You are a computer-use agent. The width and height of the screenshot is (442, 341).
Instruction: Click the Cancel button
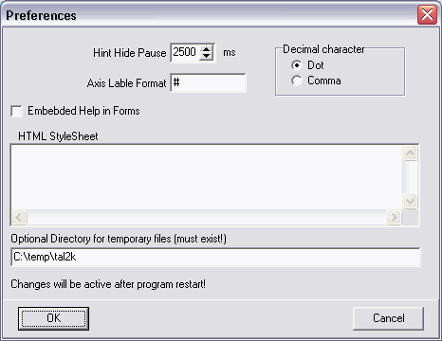388,318
